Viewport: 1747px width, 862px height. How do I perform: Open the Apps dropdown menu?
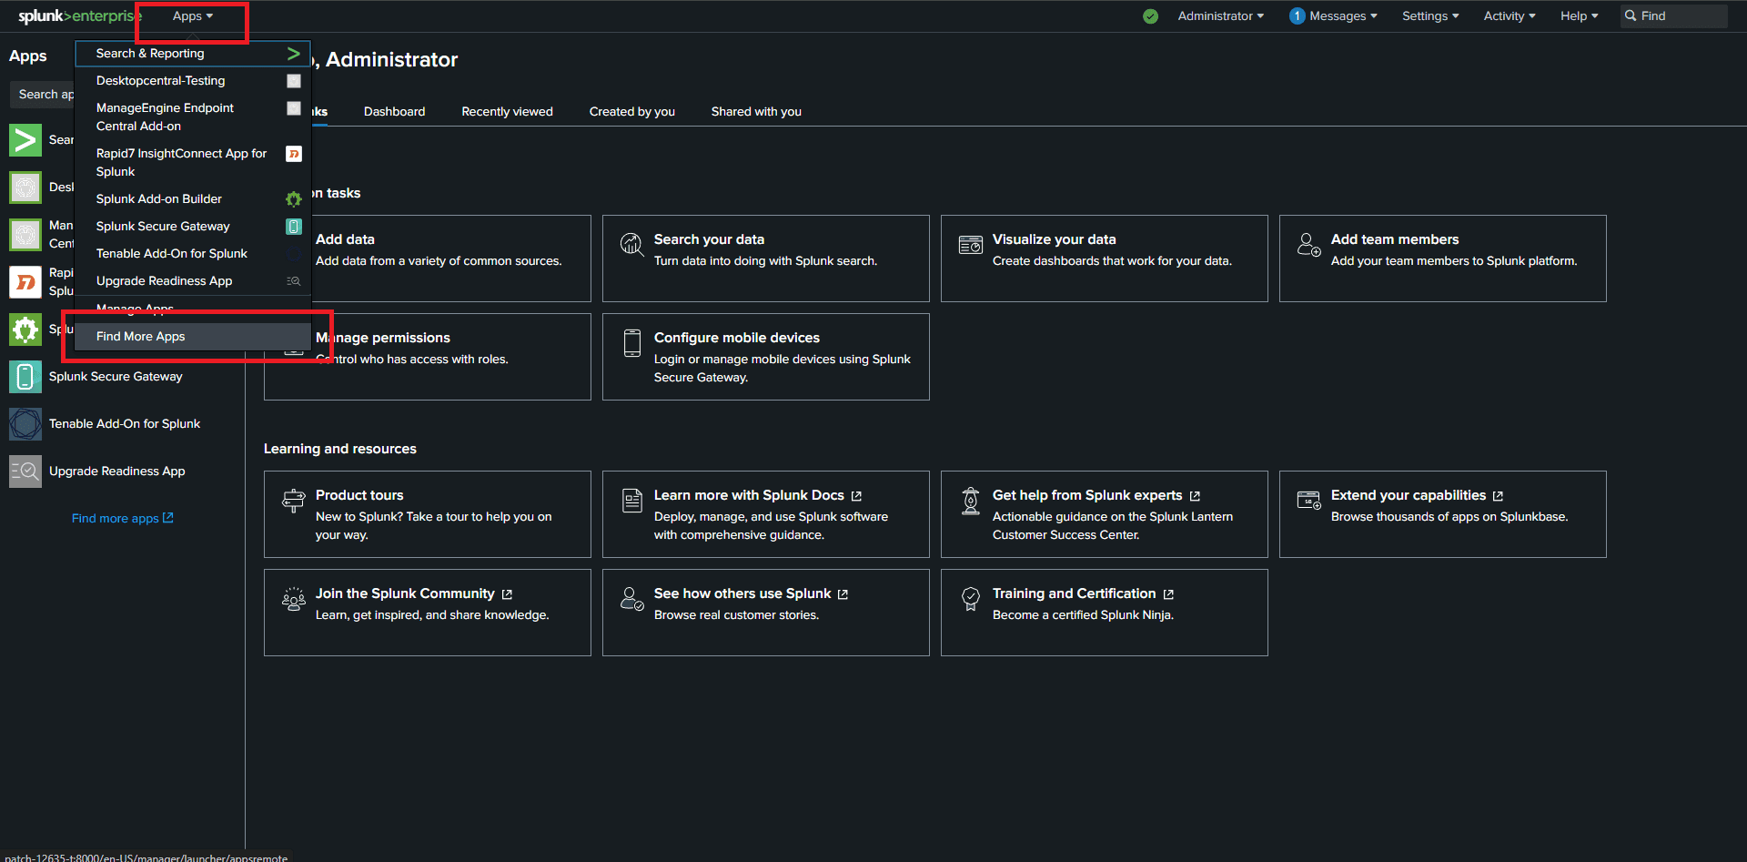[192, 16]
